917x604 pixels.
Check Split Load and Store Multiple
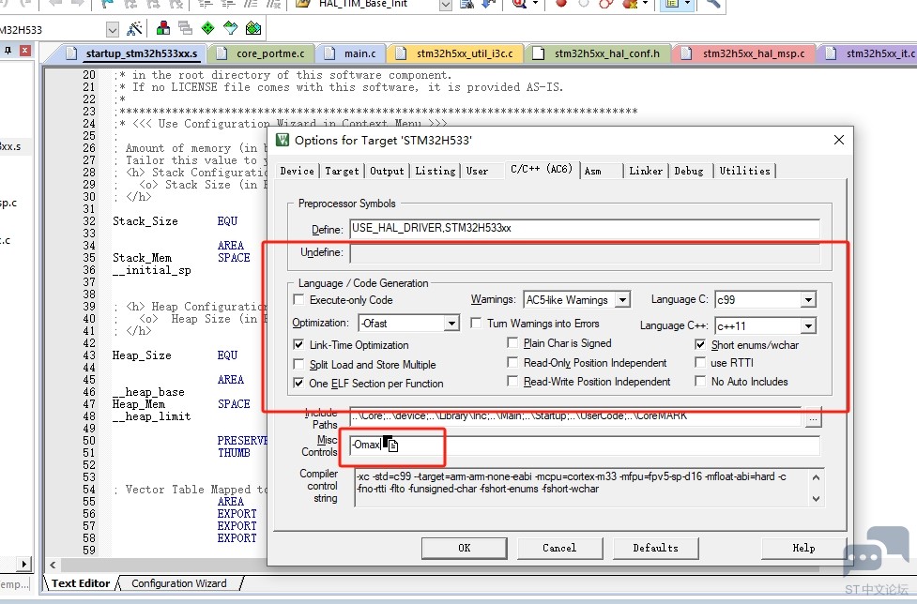tap(298, 365)
